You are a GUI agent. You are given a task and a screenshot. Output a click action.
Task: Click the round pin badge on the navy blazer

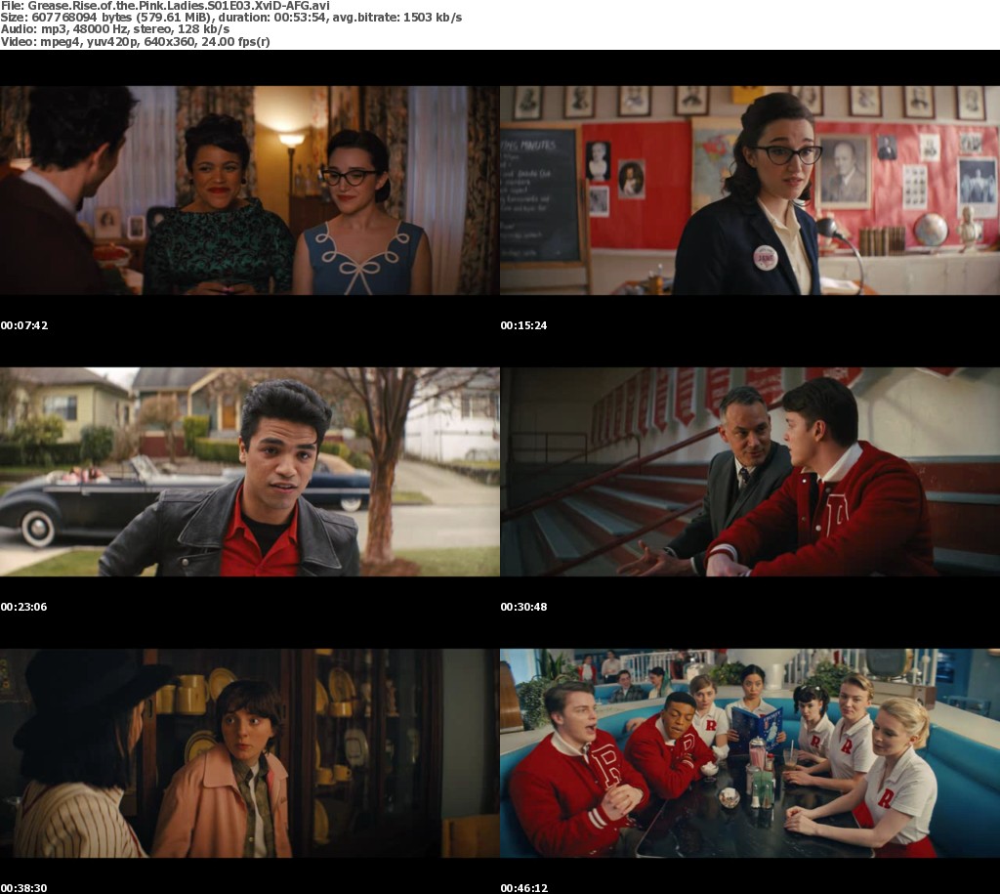click(x=765, y=258)
